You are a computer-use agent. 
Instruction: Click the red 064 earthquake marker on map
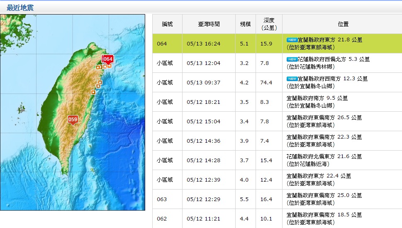coord(108,59)
